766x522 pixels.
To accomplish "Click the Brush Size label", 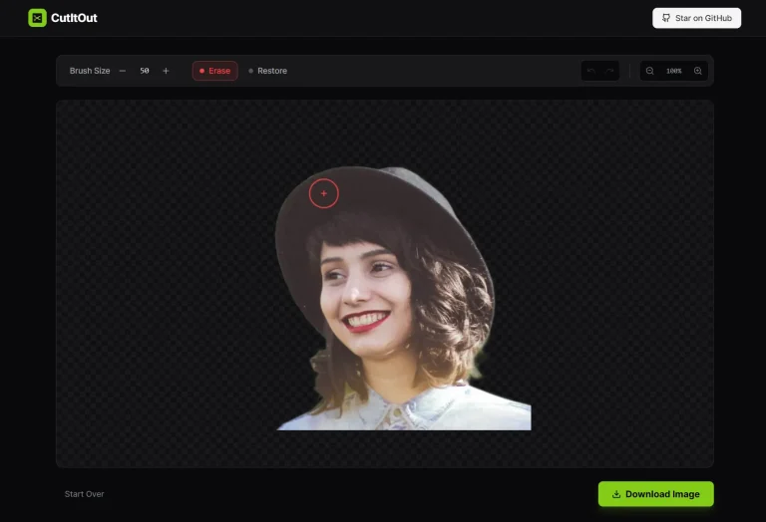I will [90, 71].
